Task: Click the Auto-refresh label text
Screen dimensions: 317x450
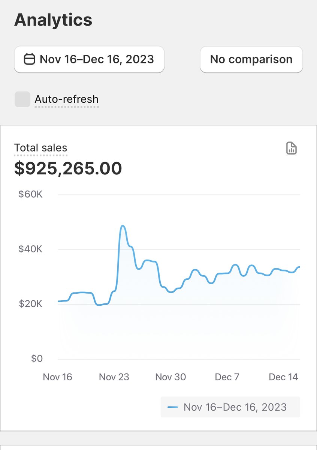Action: pyautogui.click(x=66, y=99)
